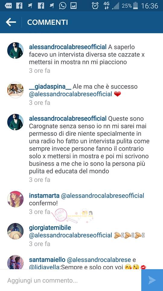This screenshot has width=163, height=291.
Task: Open giorgiatemibile's avatar thumbnail
Action: pyautogui.click(x=15, y=231)
